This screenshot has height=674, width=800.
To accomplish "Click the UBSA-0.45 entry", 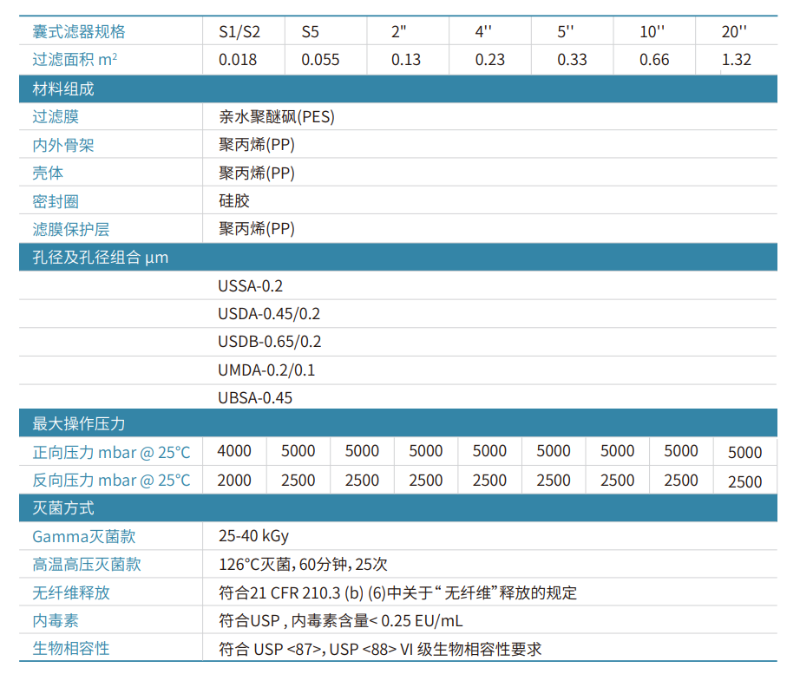I will (x=255, y=398).
